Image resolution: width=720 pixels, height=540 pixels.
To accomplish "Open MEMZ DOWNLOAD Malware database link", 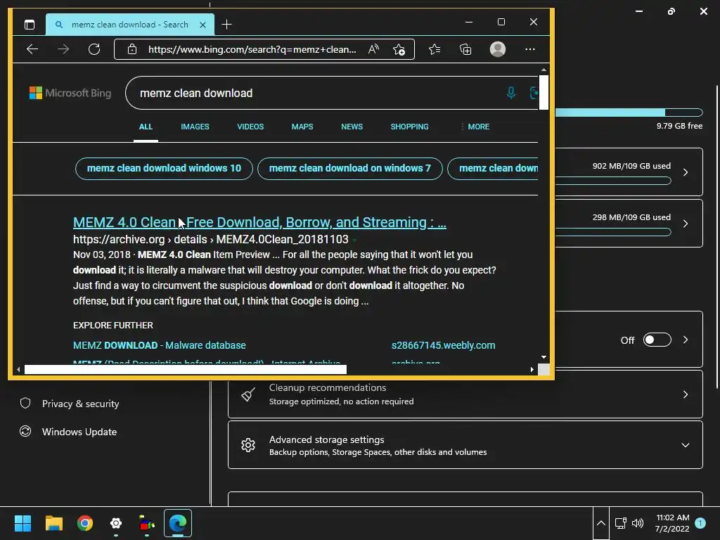I will click(x=160, y=345).
